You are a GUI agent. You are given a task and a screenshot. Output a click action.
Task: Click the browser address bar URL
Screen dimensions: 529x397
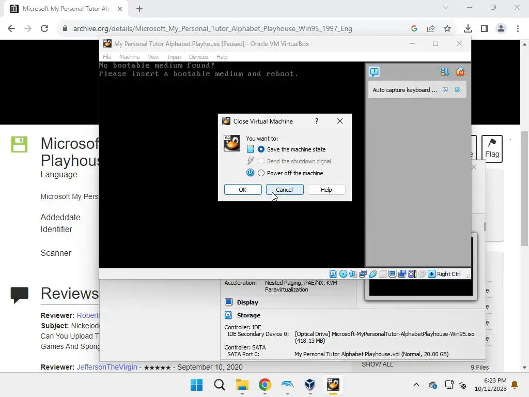click(x=212, y=29)
